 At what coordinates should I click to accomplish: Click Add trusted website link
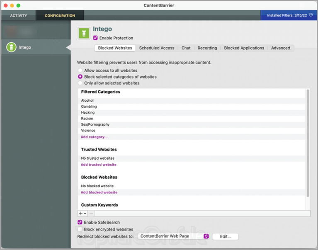(x=99, y=165)
